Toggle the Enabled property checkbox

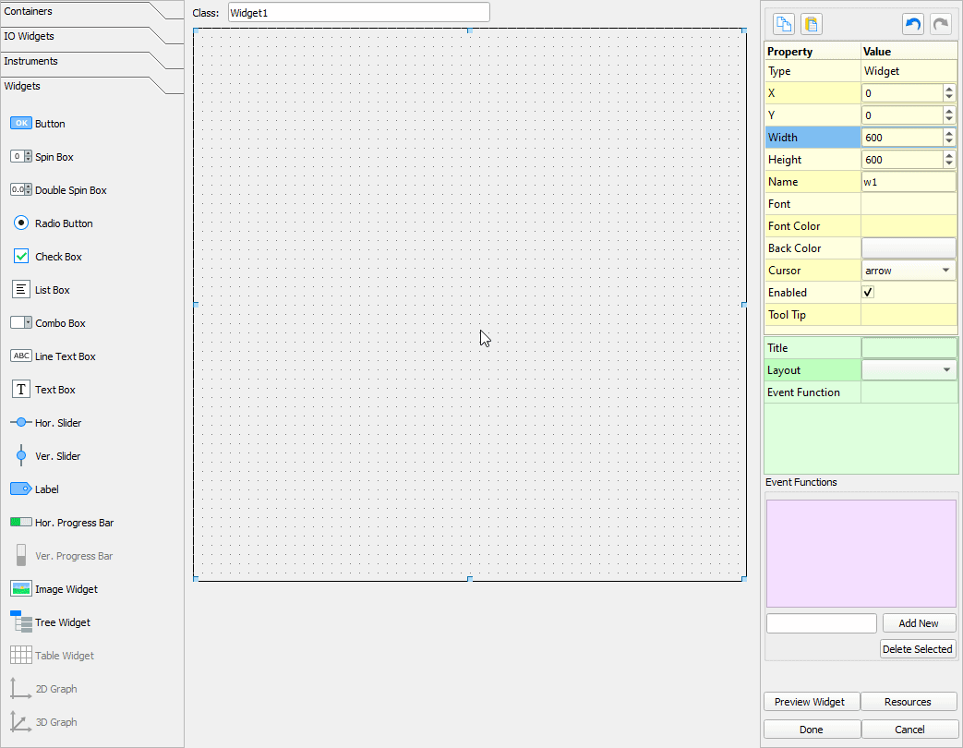[x=868, y=293]
